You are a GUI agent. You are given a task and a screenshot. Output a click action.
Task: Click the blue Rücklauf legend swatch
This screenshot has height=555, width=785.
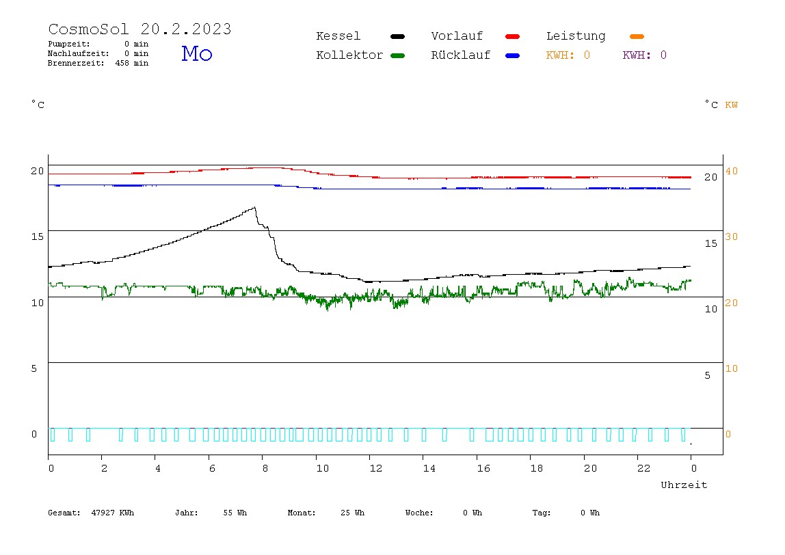(x=513, y=55)
